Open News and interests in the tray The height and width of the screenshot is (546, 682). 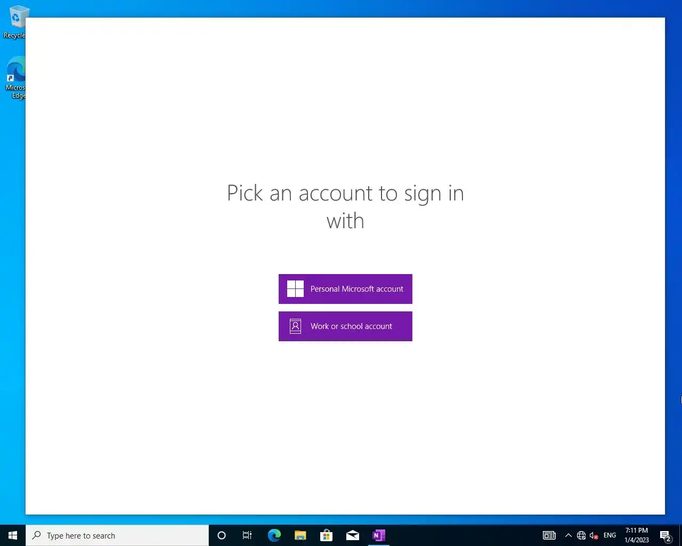[x=549, y=535]
